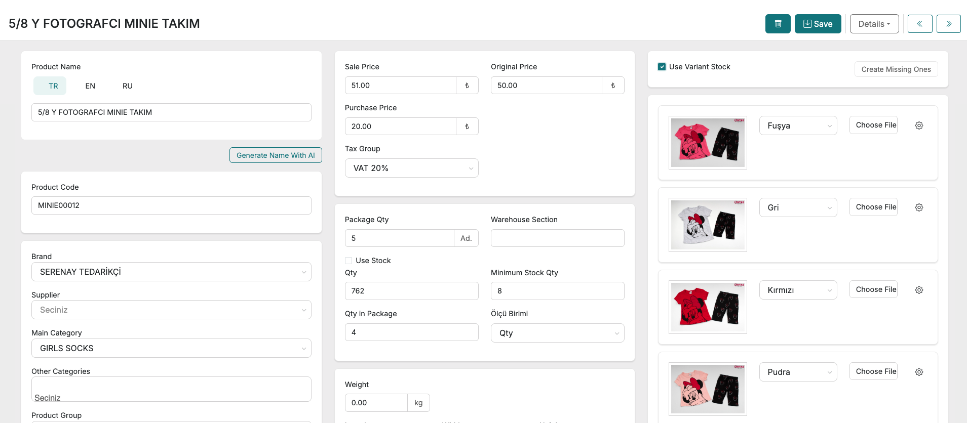Image resolution: width=967 pixels, height=423 pixels.
Task: Click the trash delete icon button
Action: (778, 24)
